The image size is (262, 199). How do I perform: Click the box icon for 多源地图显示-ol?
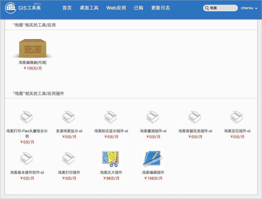(x=68, y=117)
